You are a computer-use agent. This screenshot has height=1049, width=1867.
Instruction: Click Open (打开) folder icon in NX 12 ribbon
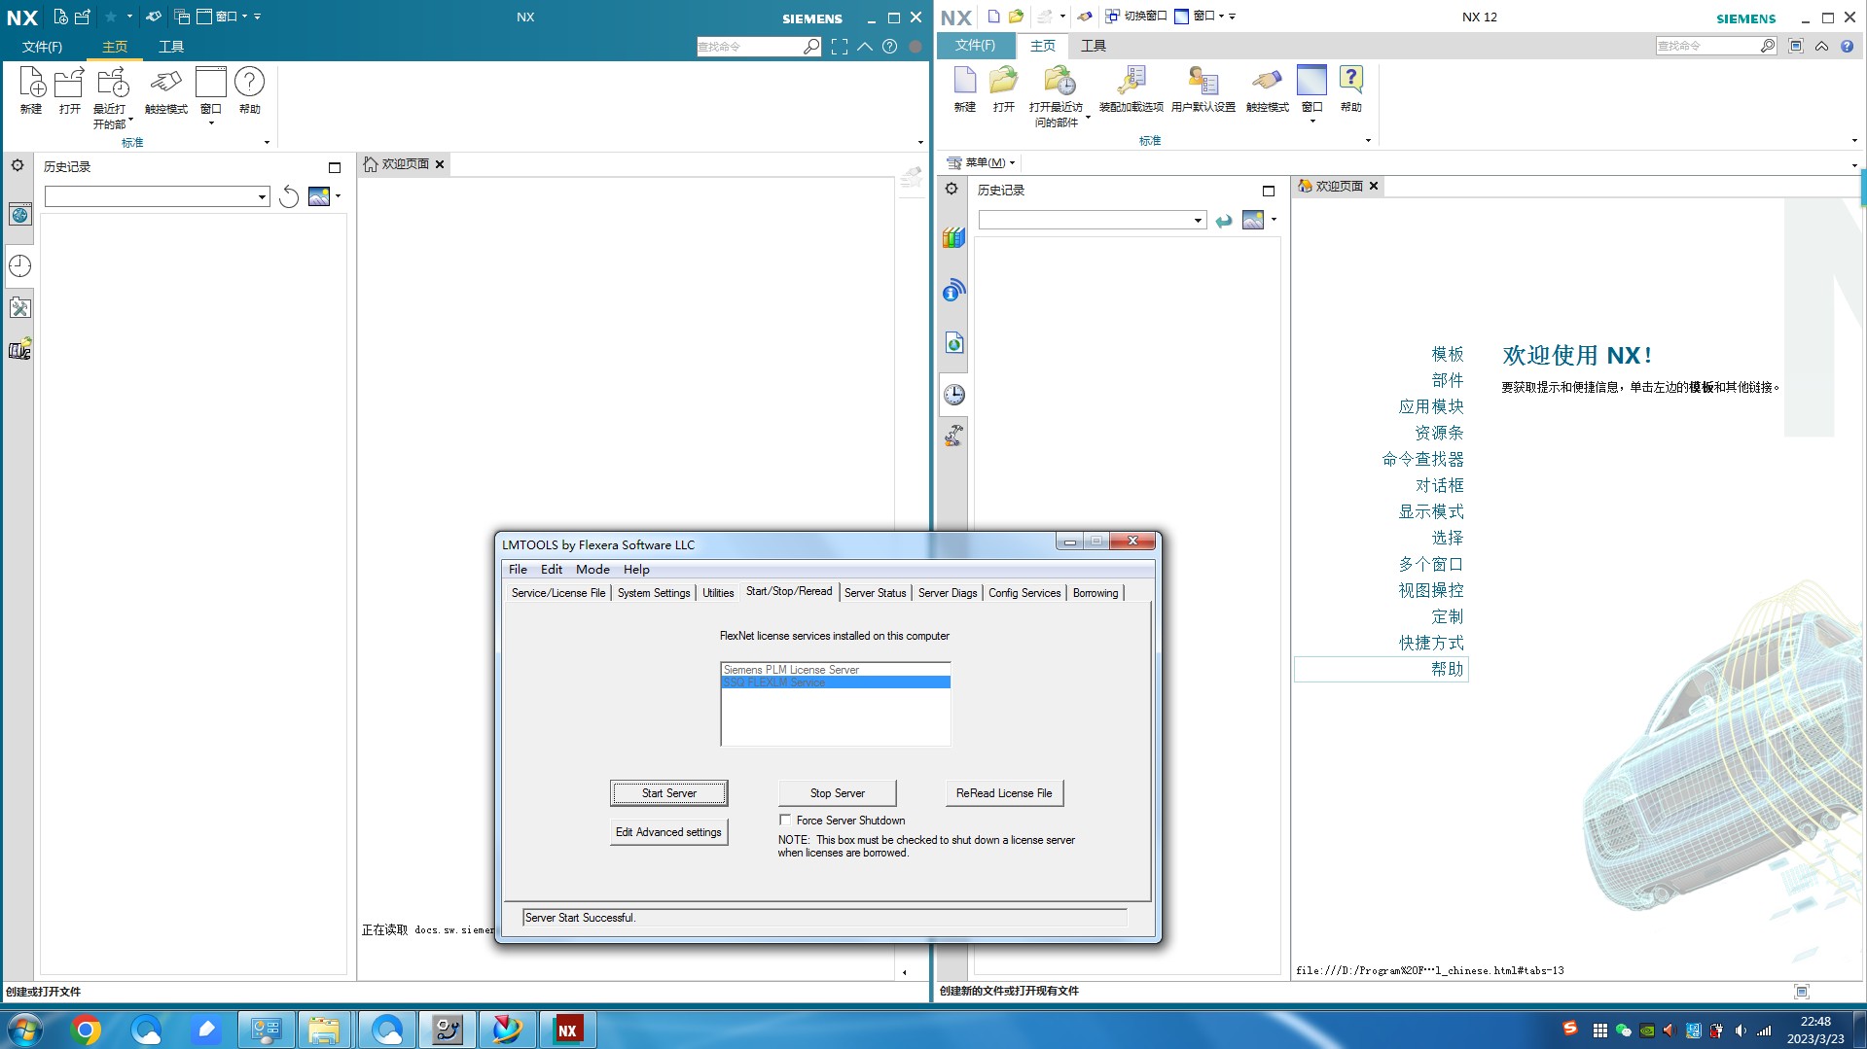(x=1003, y=89)
